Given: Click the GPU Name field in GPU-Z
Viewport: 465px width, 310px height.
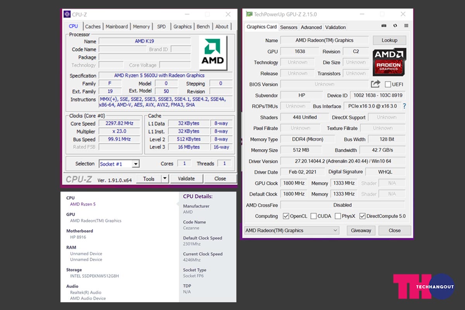Looking at the screenshot, I should [324, 40].
